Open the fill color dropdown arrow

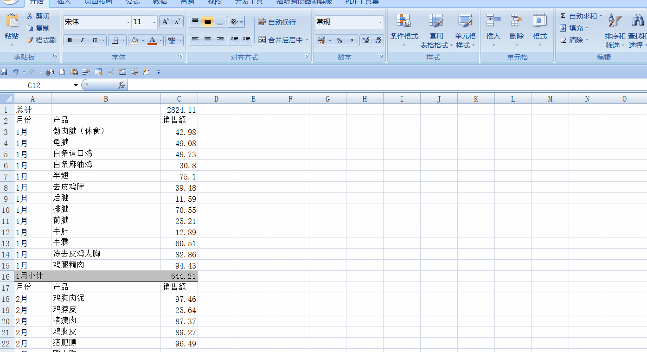click(x=143, y=40)
